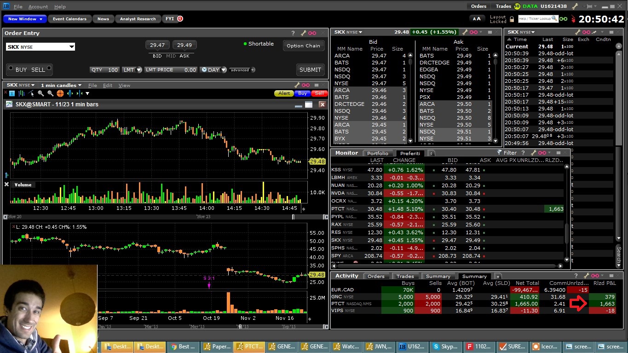
Task: Click FYI notification badge count
Action: pyautogui.click(x=180, y=19)
